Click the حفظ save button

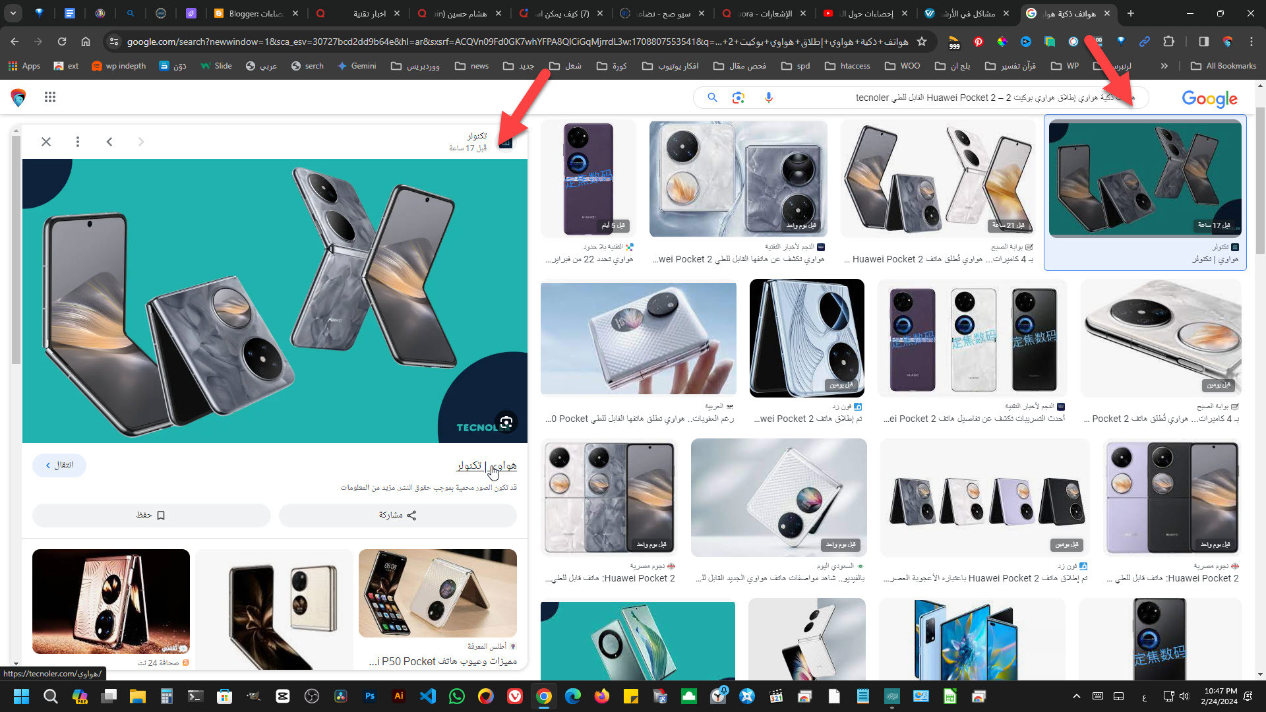click(151, 515)
